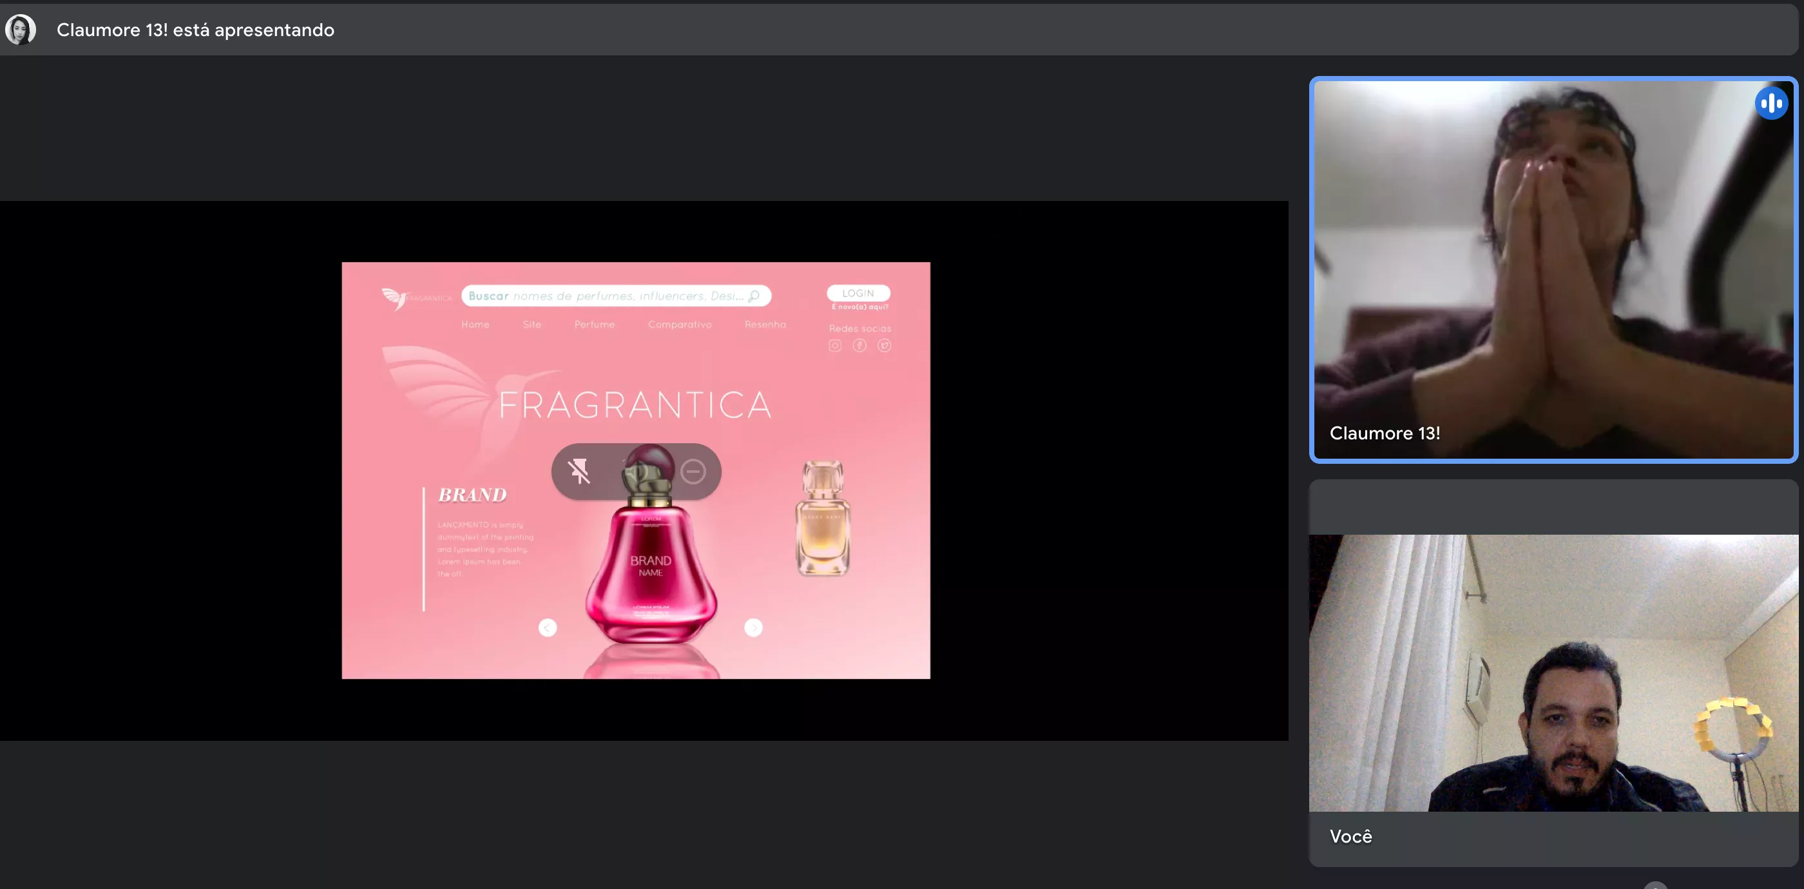Select the Claumore 13! video tile
The image size is (1804, 889).
(1552, 270)
